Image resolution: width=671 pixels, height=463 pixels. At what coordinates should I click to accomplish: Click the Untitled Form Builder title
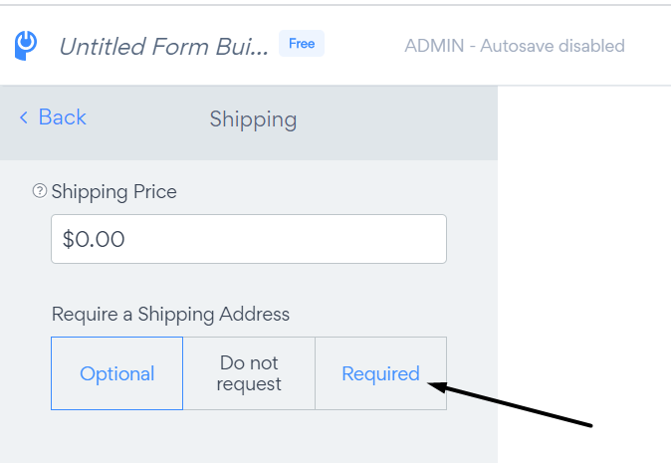[164, 46]
